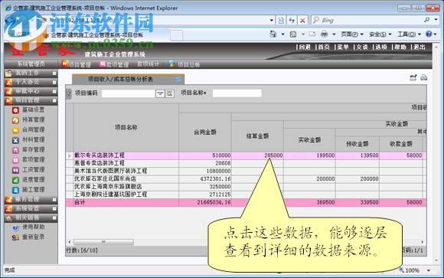Select the 上海京剧院迁建基坑围护工程 row
This screenshot has height=278, width=444.
[x=246, y=195]
